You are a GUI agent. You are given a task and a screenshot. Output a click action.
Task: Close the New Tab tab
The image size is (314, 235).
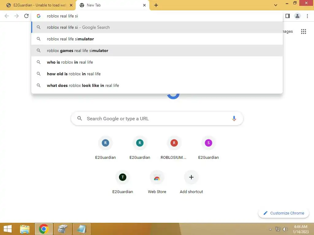pos(144,5)
